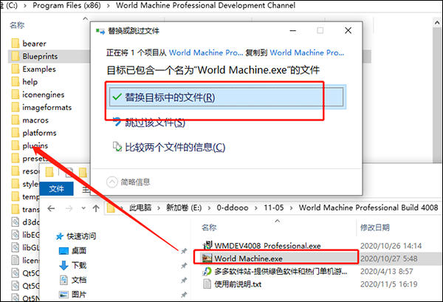Click 0-ddooo in address breadcrumb
Screen dimensions: 443x302
pos(233,208)
